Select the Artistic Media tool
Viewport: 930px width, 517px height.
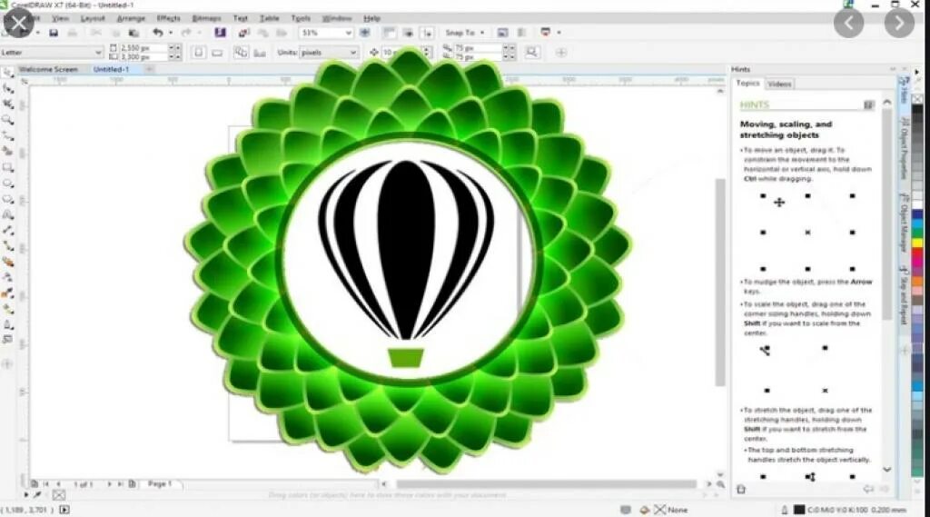(x=7, y=152)
